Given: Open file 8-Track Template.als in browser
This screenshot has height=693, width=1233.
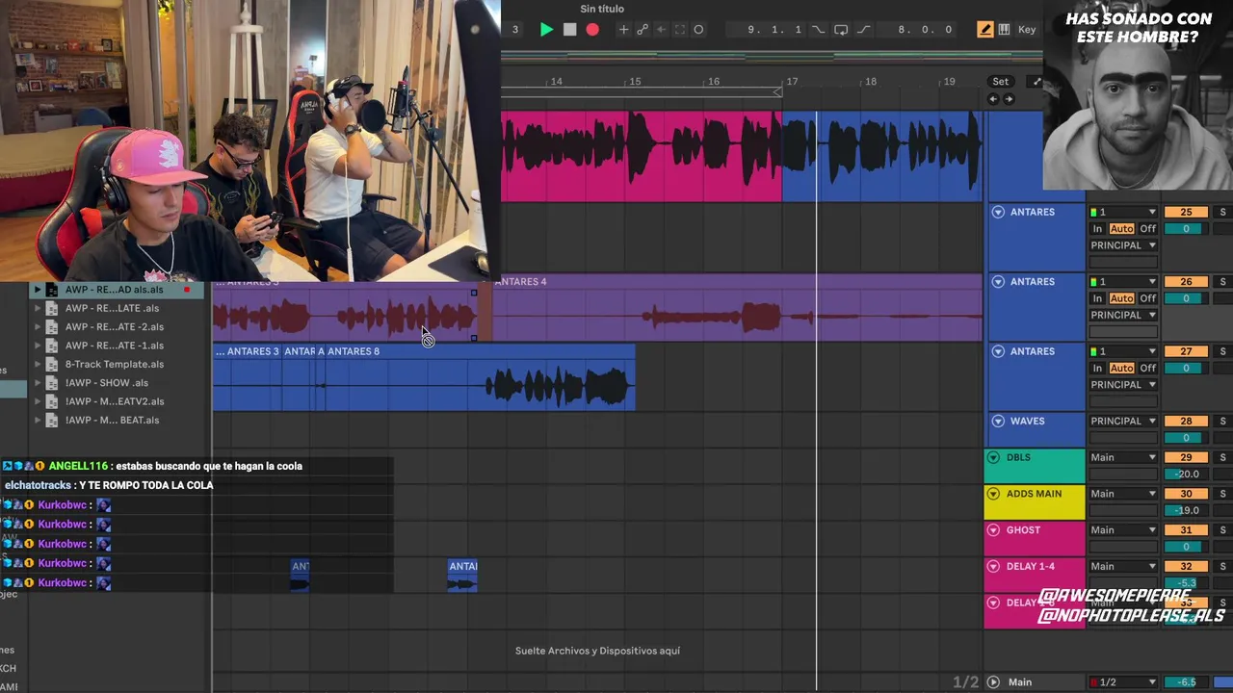Looking at the screenshot, I should pos(115,364).
